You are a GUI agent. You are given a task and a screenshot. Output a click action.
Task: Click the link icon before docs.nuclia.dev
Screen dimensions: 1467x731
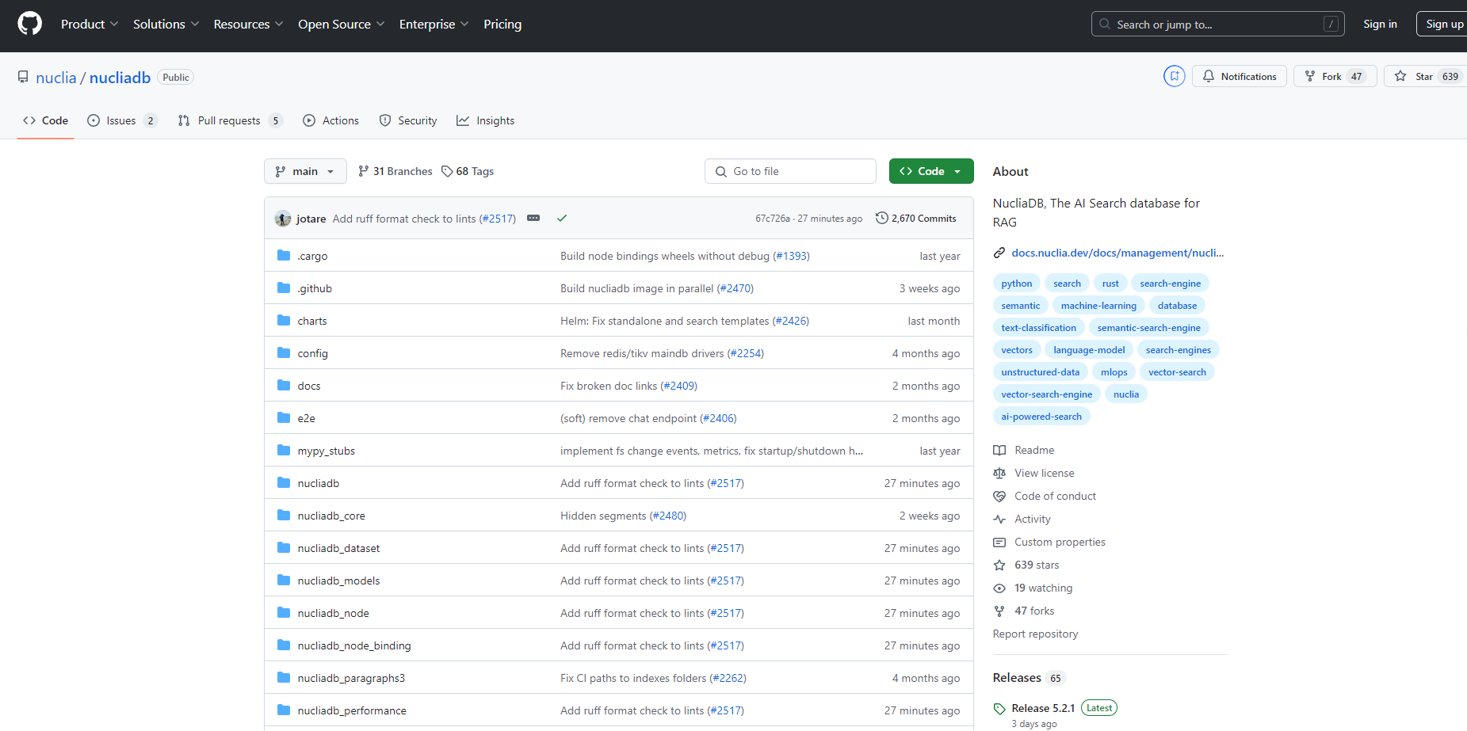[999, 253]
